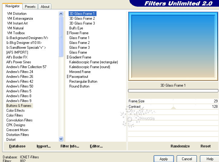Screen dimensions: 219x162
Task: Choose the Color Effects category
Action: [15, 111]
